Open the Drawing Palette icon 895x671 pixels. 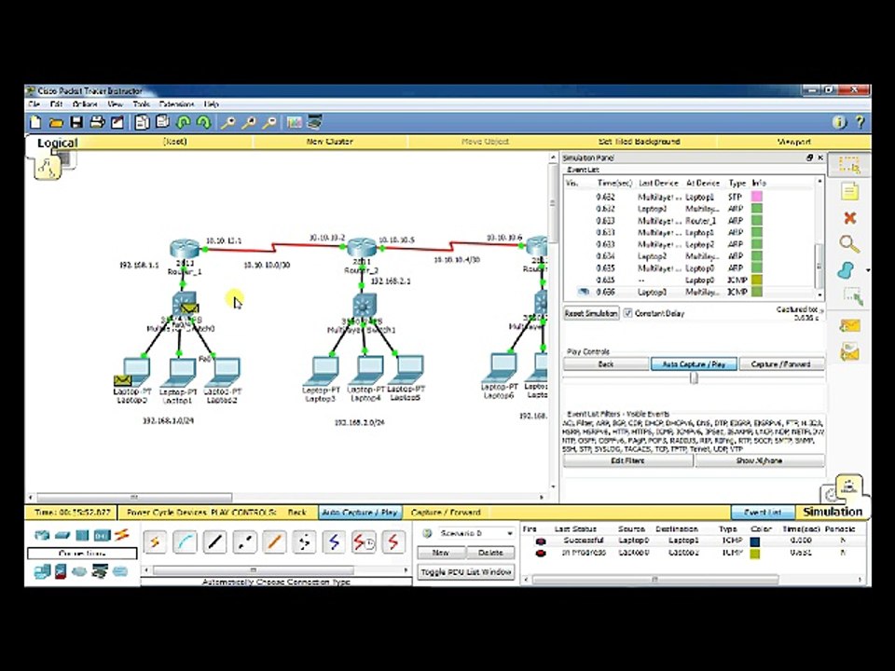pos(294,122)
